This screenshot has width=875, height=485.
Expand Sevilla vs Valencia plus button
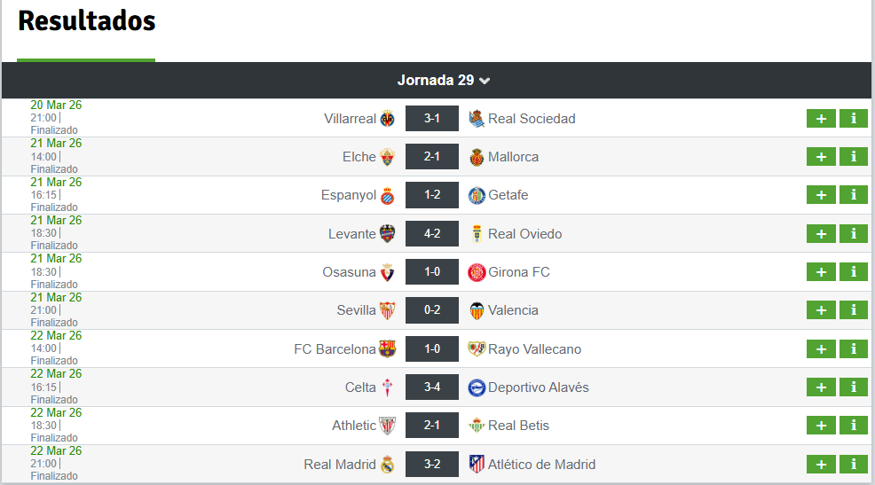coord(821,310)
